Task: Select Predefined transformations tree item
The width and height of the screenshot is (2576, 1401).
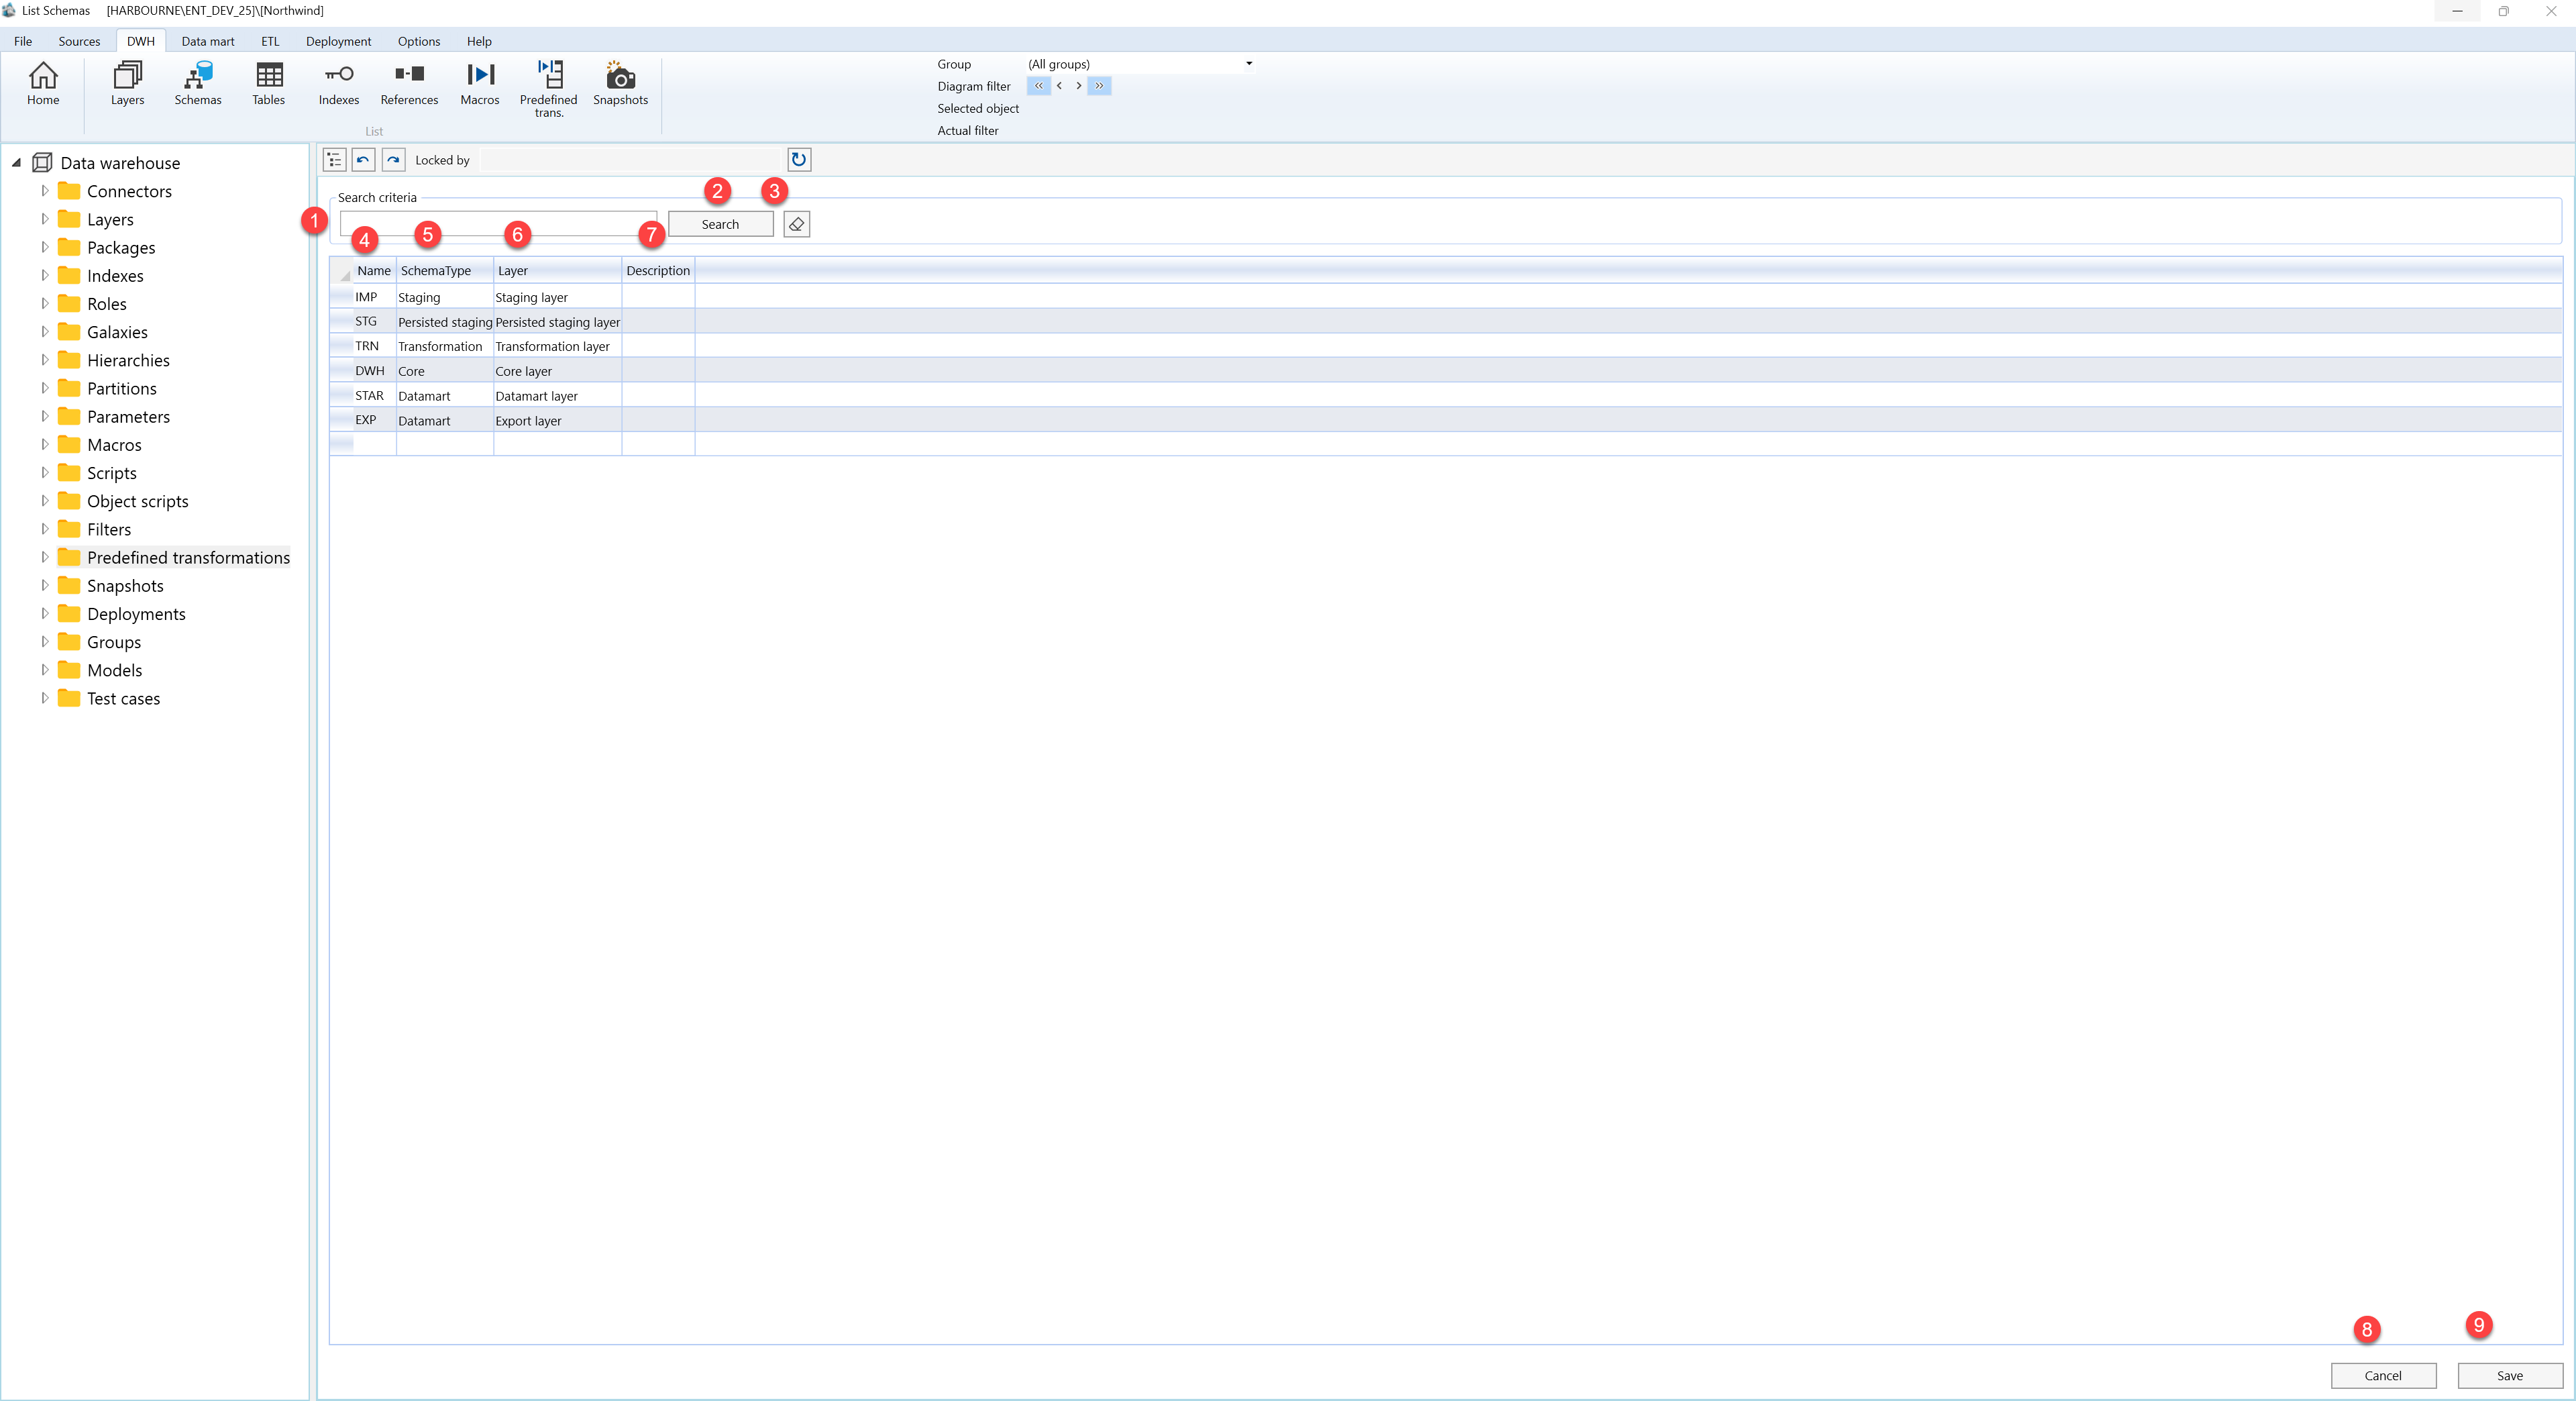Action: tap(188, 557)
